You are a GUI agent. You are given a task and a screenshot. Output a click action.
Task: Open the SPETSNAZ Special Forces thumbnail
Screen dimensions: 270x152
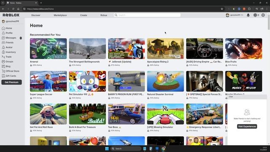[x=205, y=81]
